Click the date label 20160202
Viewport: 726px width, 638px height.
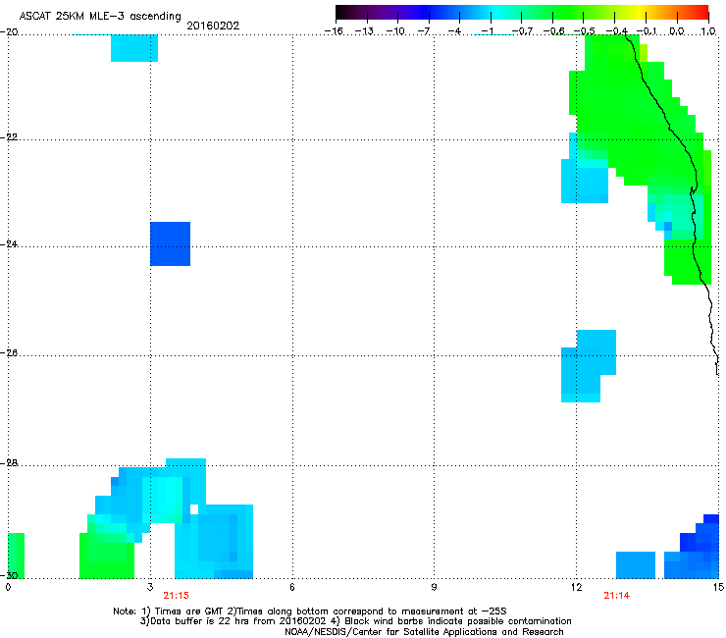tap(213, 26)
